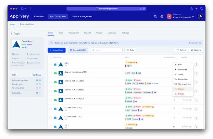Expand '+1 more' tags on Android SDK v165

(155, 83)
